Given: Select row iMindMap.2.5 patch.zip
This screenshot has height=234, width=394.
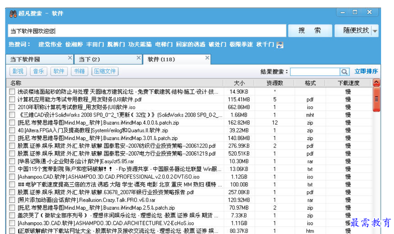Looking at the screenshot, I should click(189, 208).
